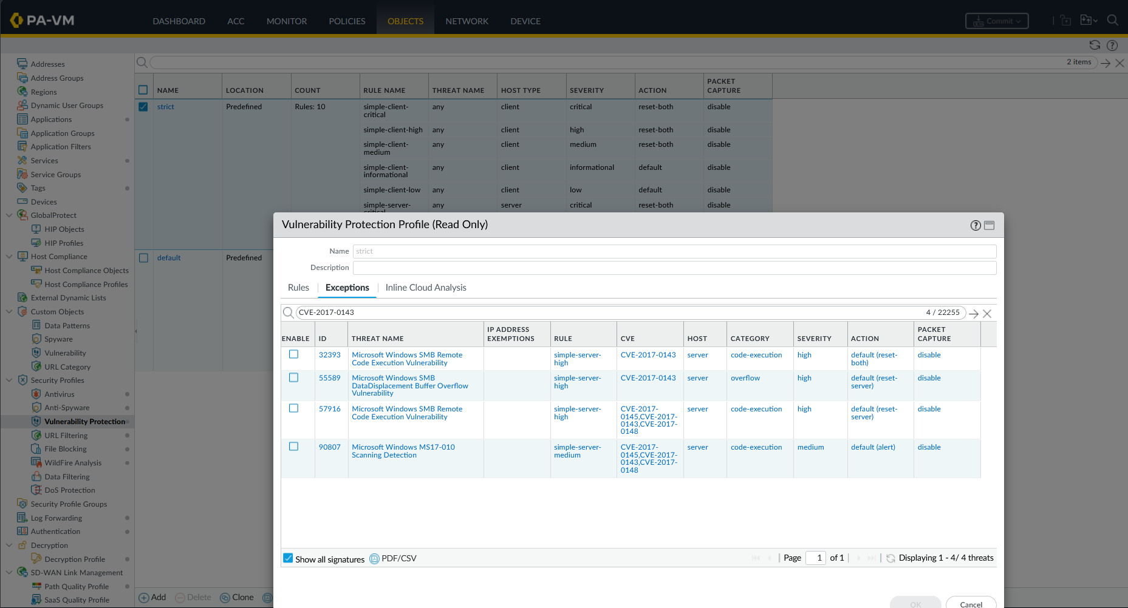Open the default profile link
Viewport: 1128px width, 608px height.
pos(169,258)
